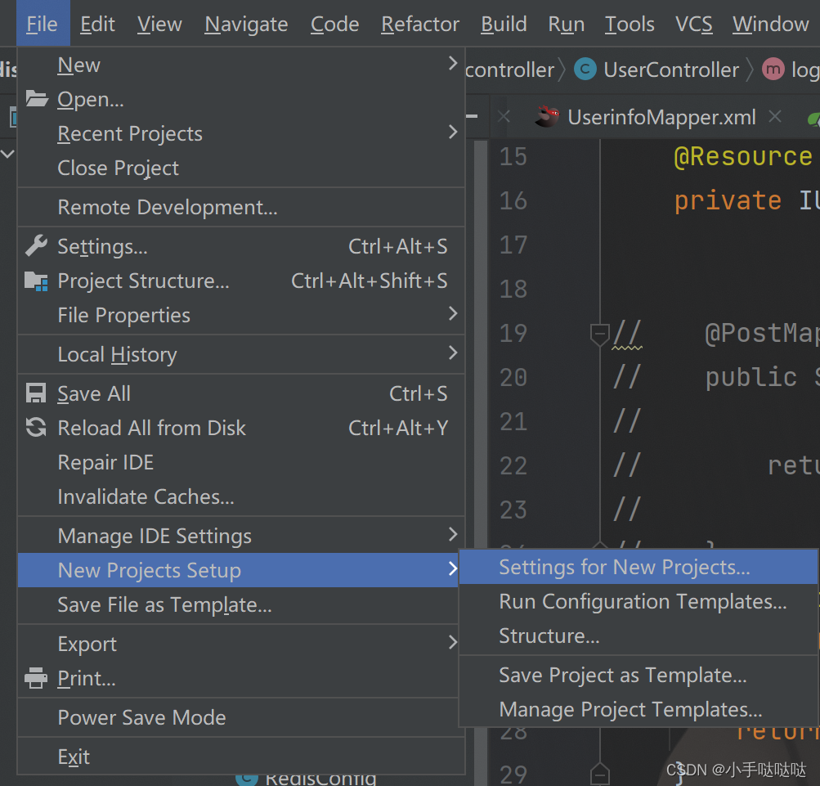Open the Run menu
Viewport: 820px width, 786px height.
click(567, 24)
